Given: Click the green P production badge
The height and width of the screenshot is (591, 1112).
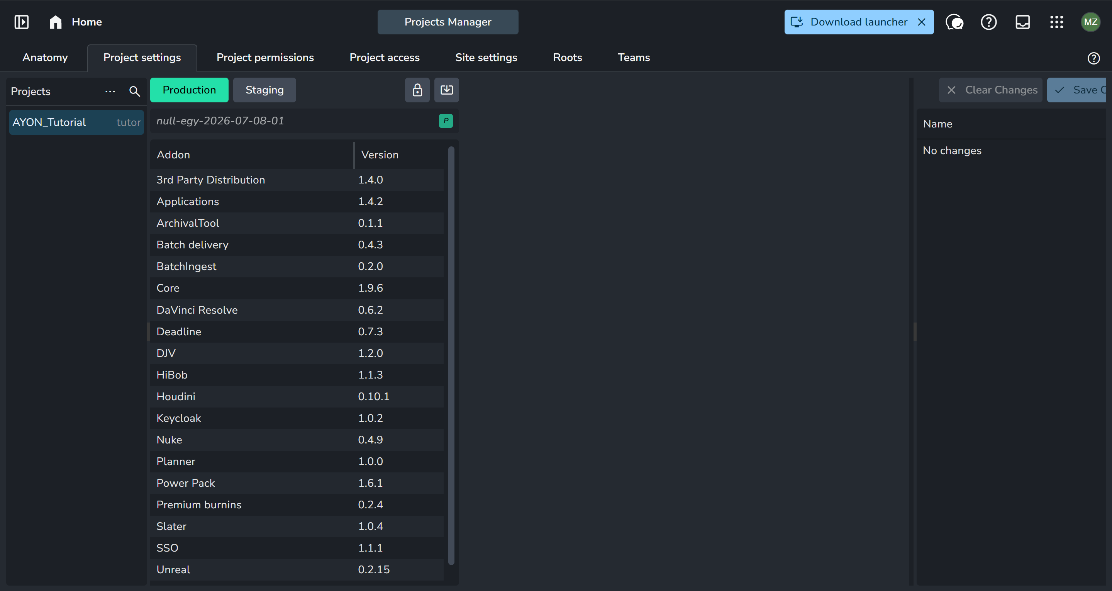Looking at the screenshot, I should point(446,121).
